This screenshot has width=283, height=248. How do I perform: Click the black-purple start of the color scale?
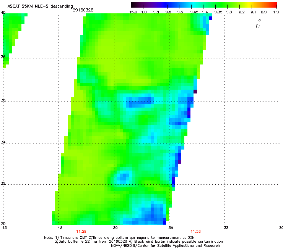point(135,5)
